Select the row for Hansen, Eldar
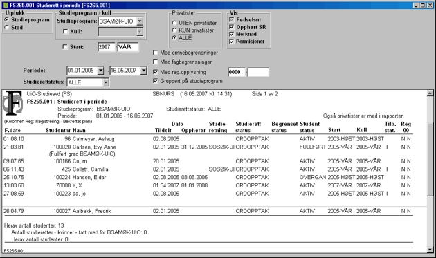This screenshot has height=258, width=436. click(208, 177)
